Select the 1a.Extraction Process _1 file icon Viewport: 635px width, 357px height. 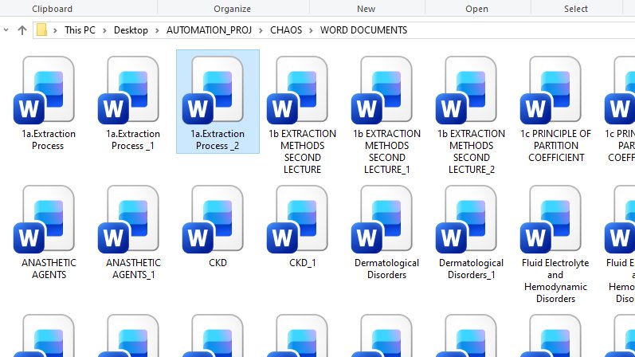[x=129, y=90]
